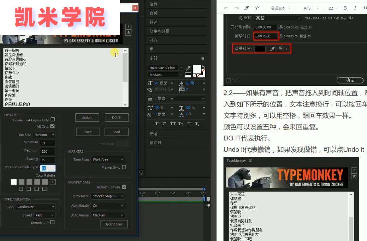Toggle Faux Italic text style icon
Viewport: 367px width, 241px height.
164,123
